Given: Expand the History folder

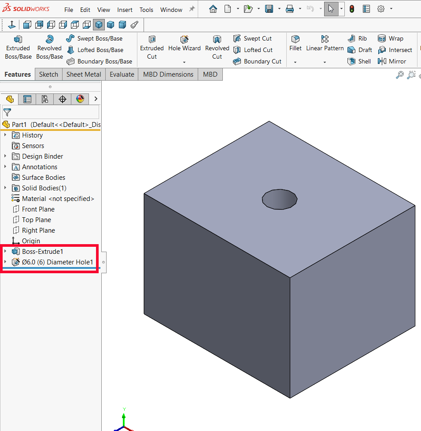Looking at the screenshot, I should coord(5,135).
